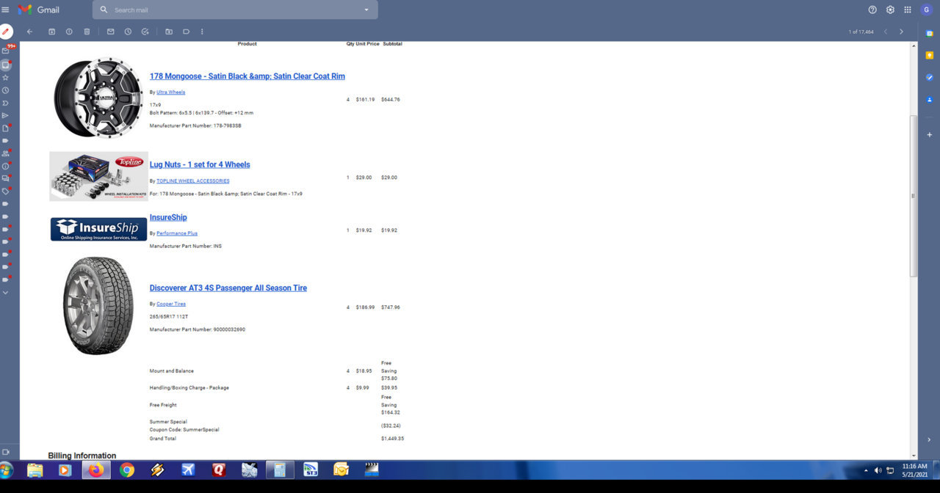Archive this email
This screenshot has width=940, height=493.
[x=52, y=32]
